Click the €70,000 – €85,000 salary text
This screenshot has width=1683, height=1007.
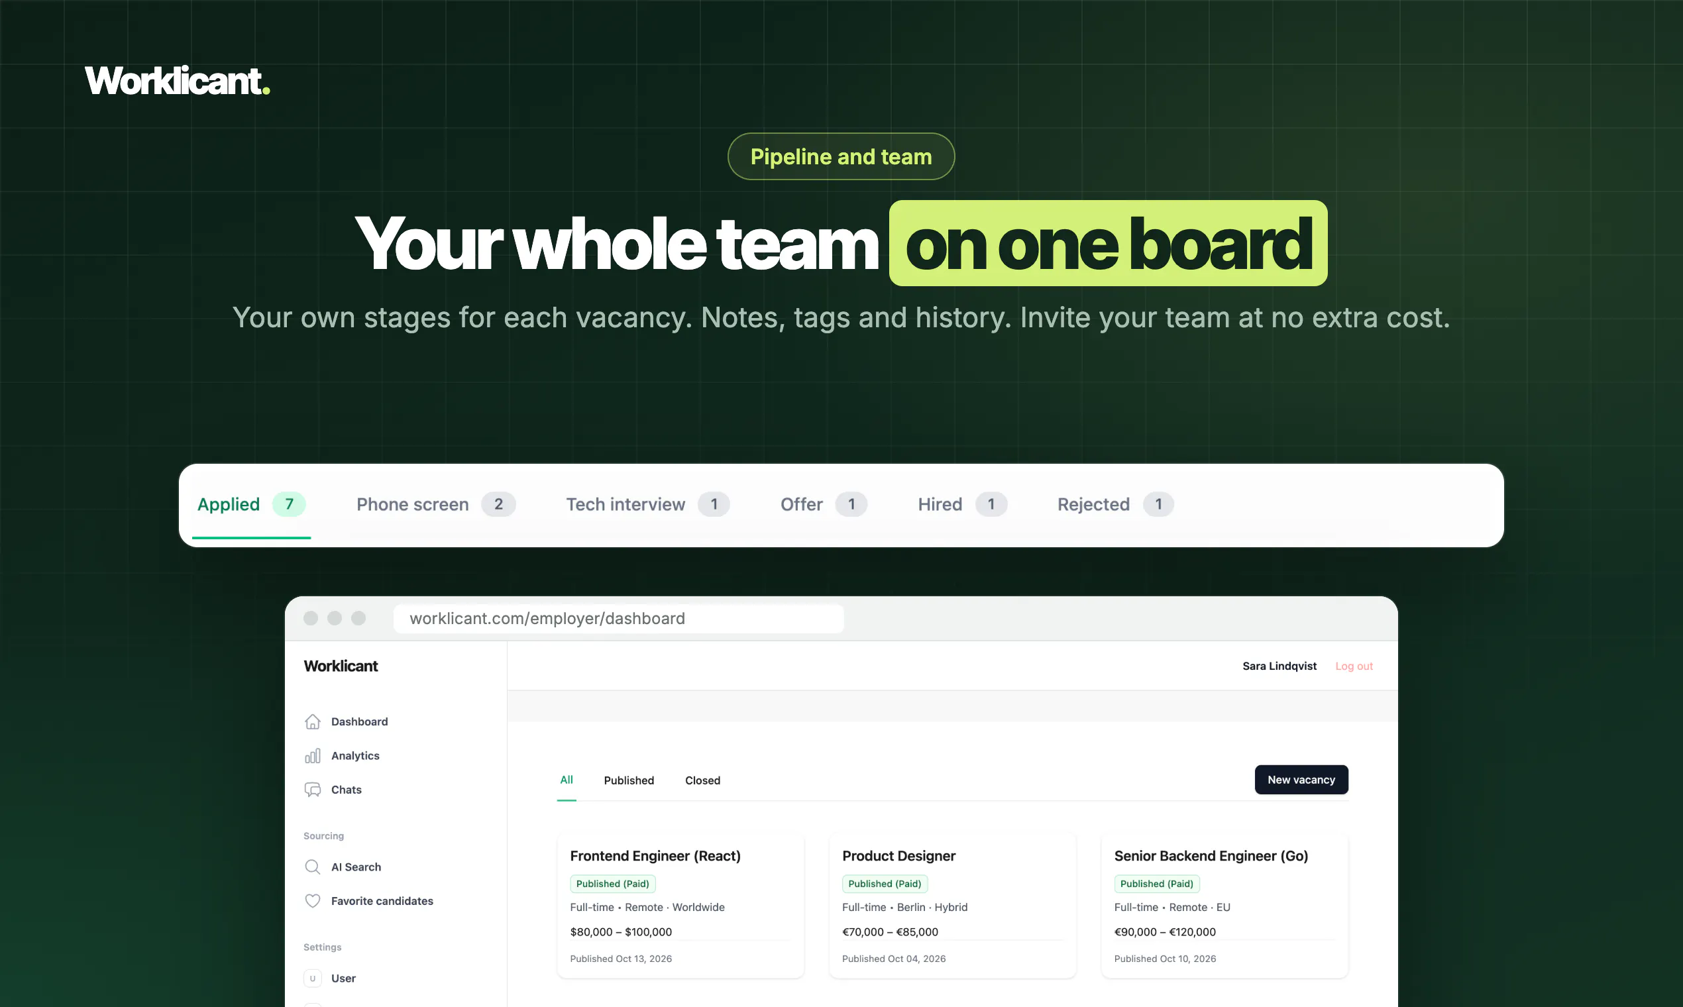[x=890, y=931]
